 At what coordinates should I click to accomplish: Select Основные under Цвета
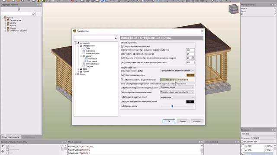point(93,59)
